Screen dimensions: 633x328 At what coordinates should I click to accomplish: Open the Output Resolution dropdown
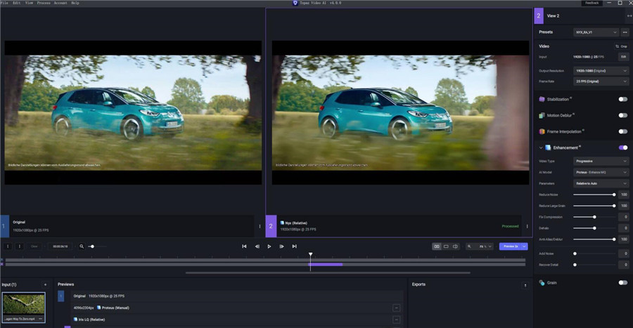601,70
